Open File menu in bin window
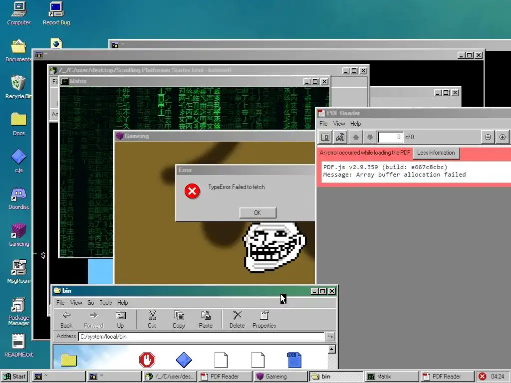This screenshot has width=511, height=383. click(60, 303)
